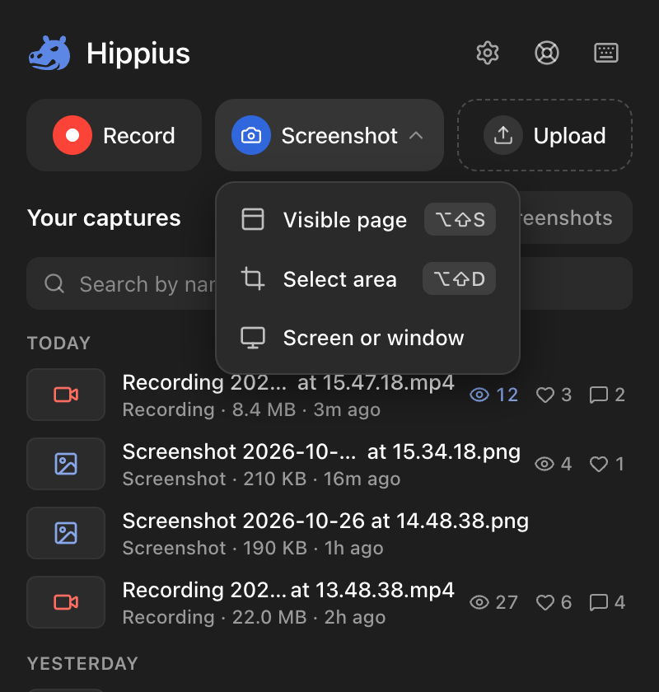Click views eye icon showing 27

(479, 602)
